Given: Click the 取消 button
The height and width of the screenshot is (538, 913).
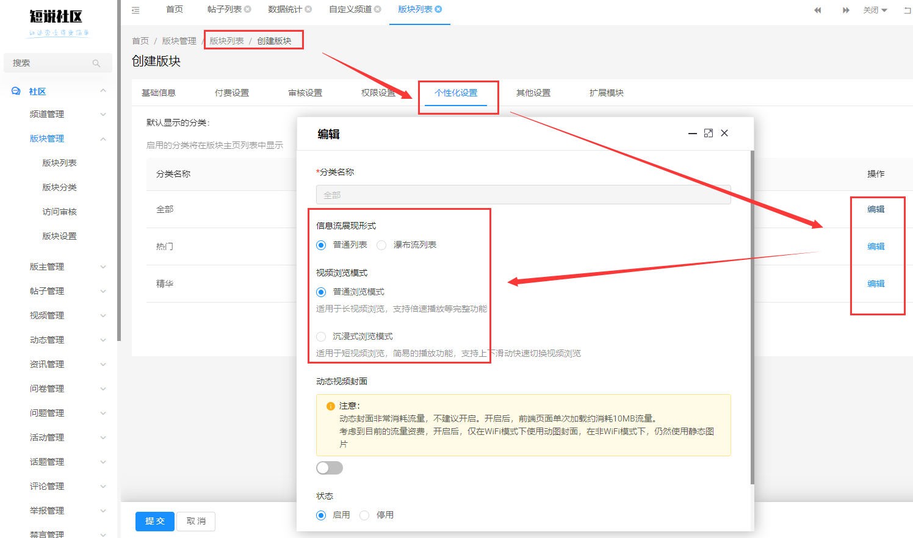Looking at the screenshot, I should 197,521.
